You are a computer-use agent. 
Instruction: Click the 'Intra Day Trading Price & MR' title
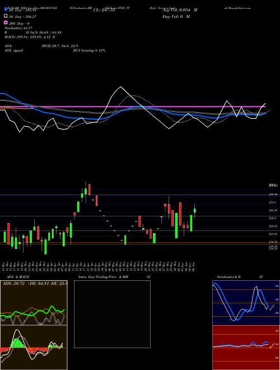point(103,277)
